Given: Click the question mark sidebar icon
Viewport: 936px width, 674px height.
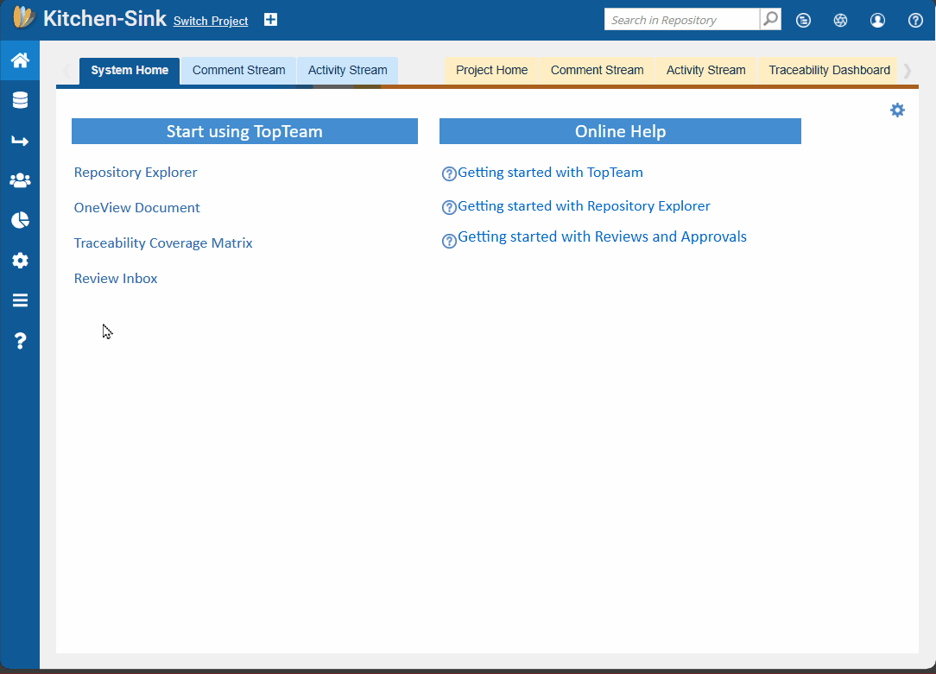Looking at the screenshot, I should point(21,341).
